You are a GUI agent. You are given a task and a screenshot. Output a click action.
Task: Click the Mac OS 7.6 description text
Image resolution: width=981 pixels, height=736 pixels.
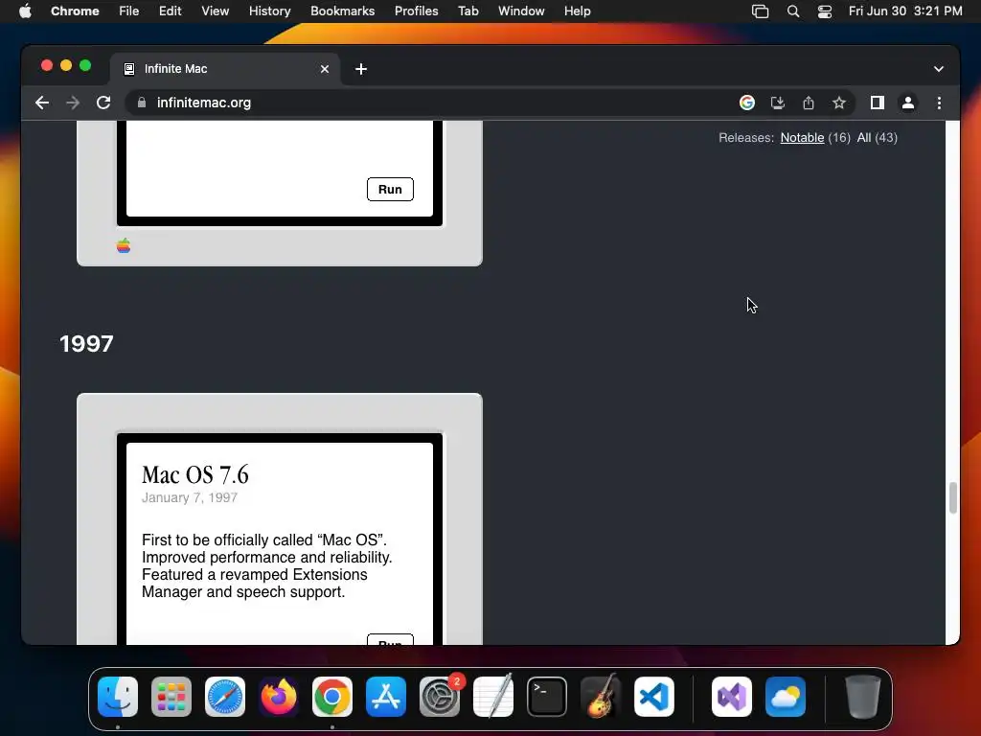tap(267, 565)
